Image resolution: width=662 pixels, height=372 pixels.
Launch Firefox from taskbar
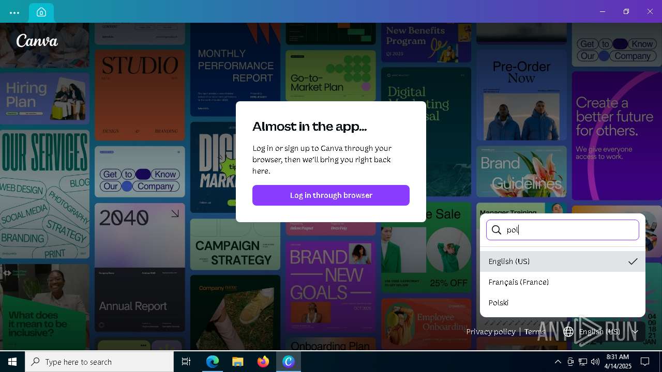pyautogui.click(x=263, y=362)
